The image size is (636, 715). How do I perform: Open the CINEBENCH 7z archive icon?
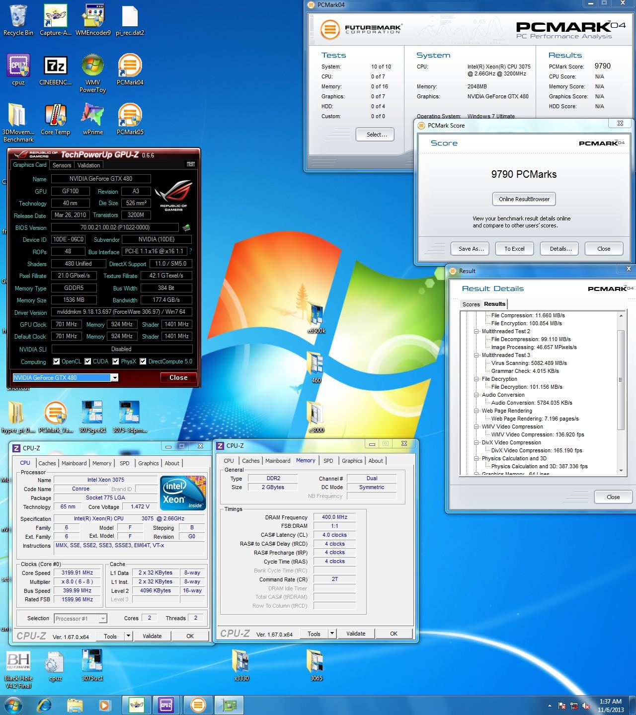(56, 70)
